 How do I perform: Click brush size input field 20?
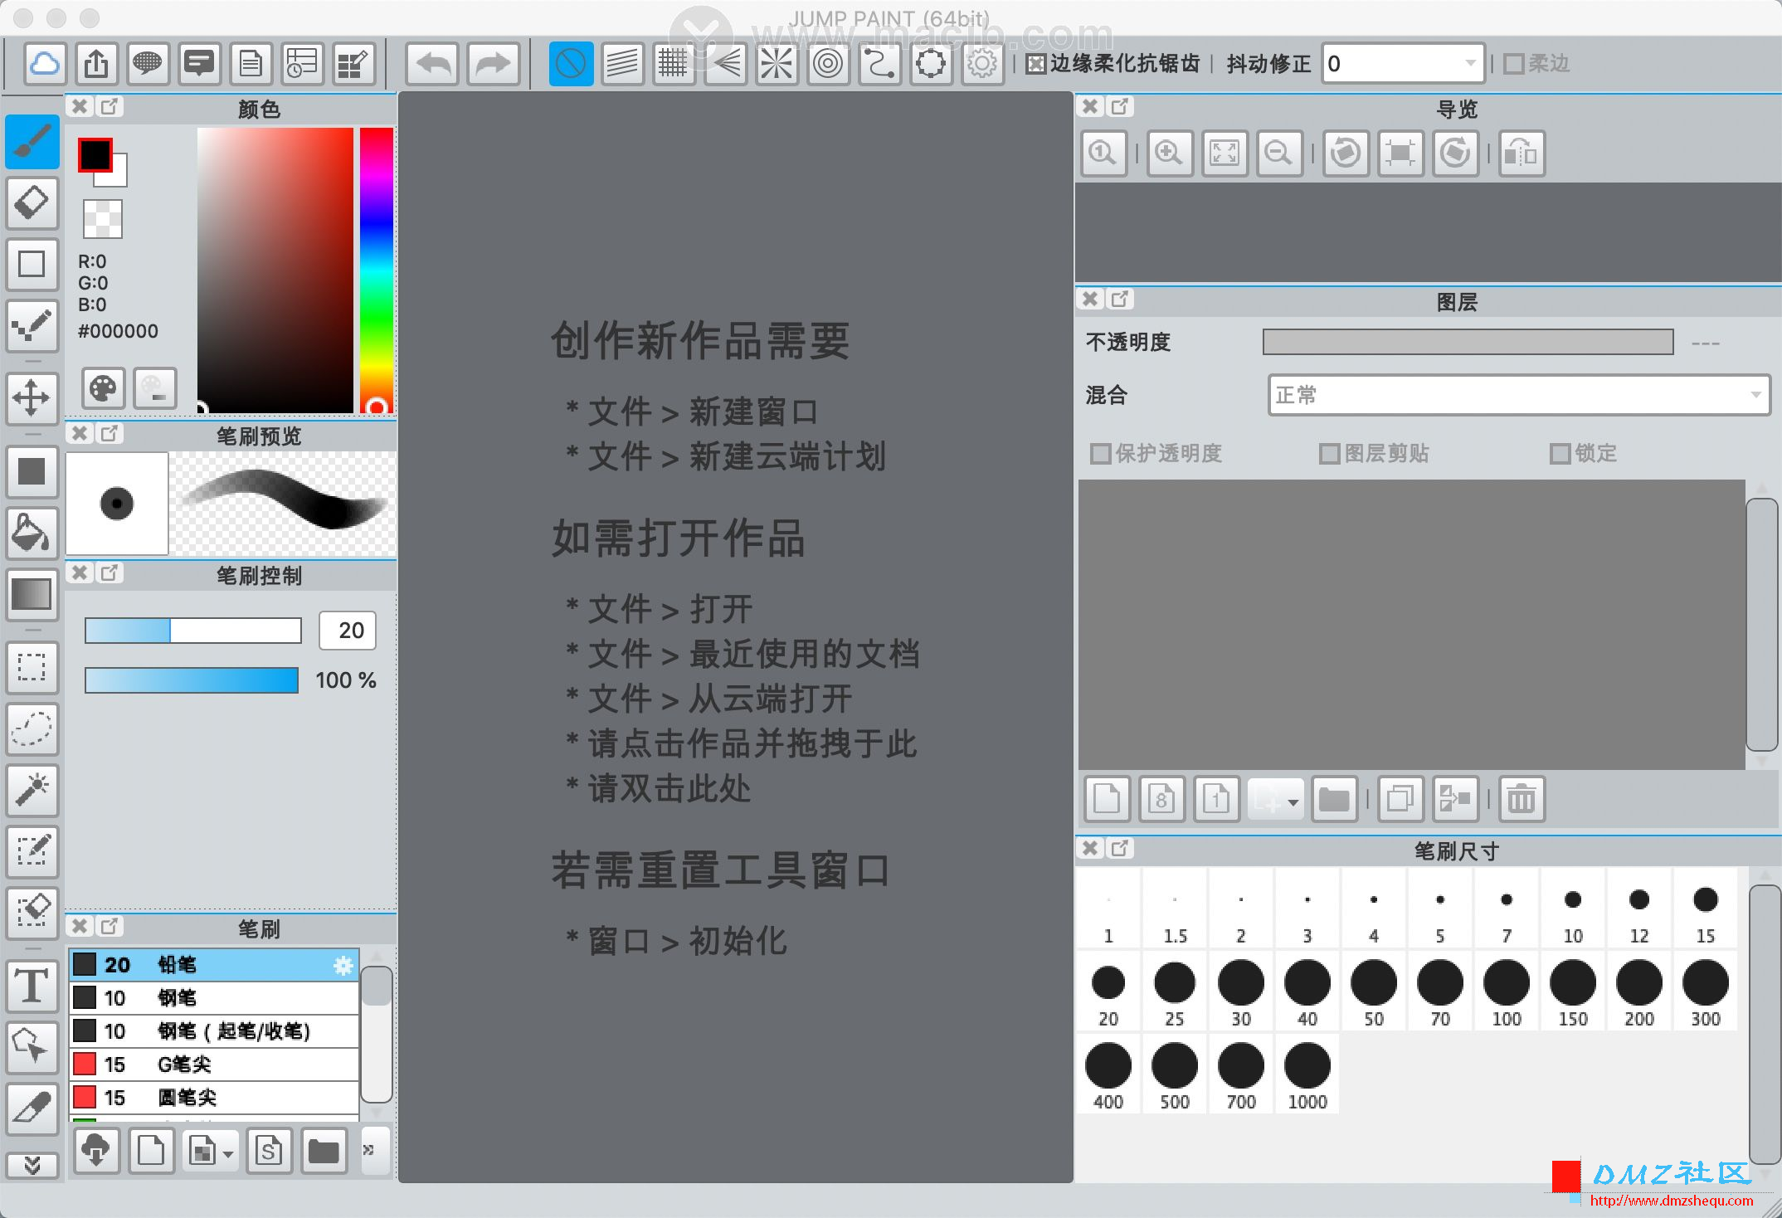(348, 631)
